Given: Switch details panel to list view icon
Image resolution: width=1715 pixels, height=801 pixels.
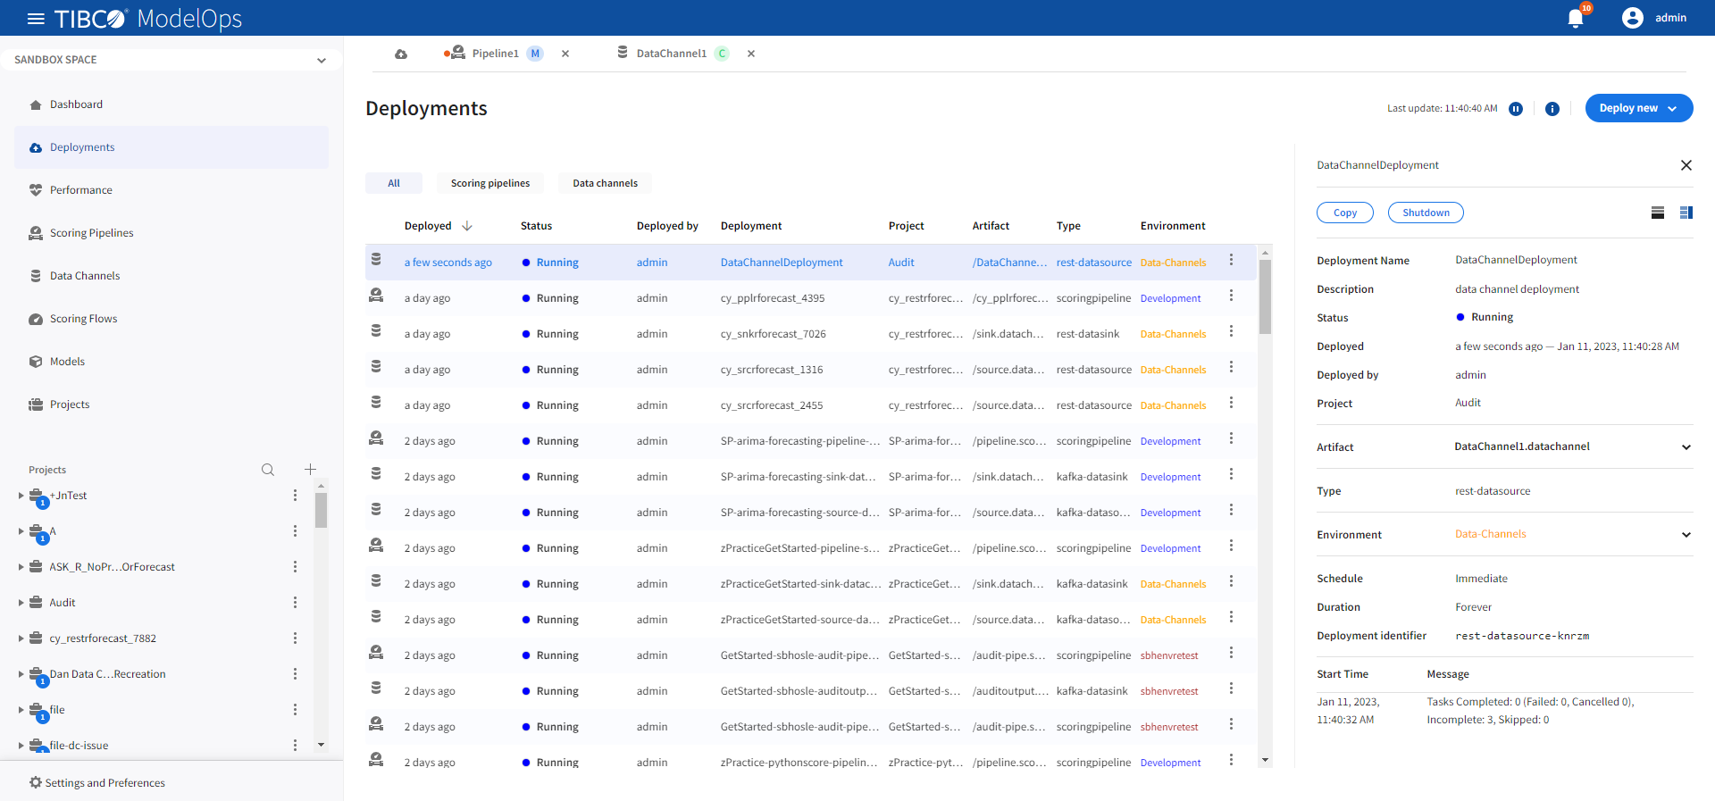Looking at the screenshot, I should tap(1658, 213).
